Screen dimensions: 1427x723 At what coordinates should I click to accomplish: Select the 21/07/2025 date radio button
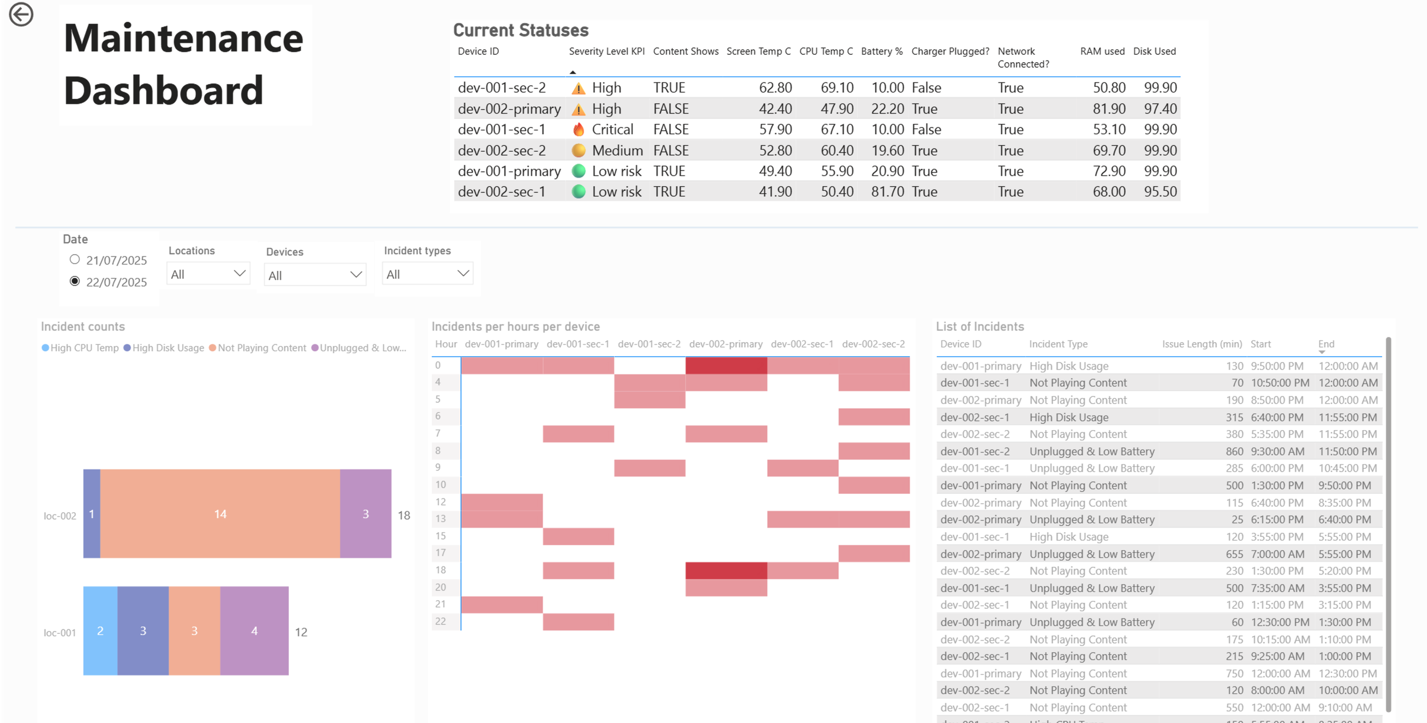click(75, 259)
